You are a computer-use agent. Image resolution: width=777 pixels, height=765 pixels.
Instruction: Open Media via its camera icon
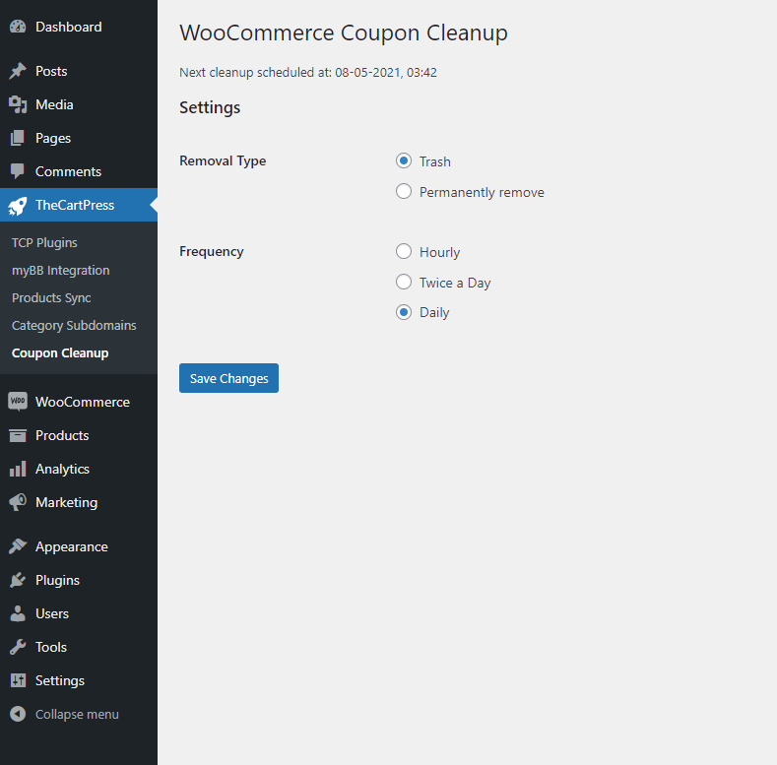pyautogui.click(x=18, y=104)
